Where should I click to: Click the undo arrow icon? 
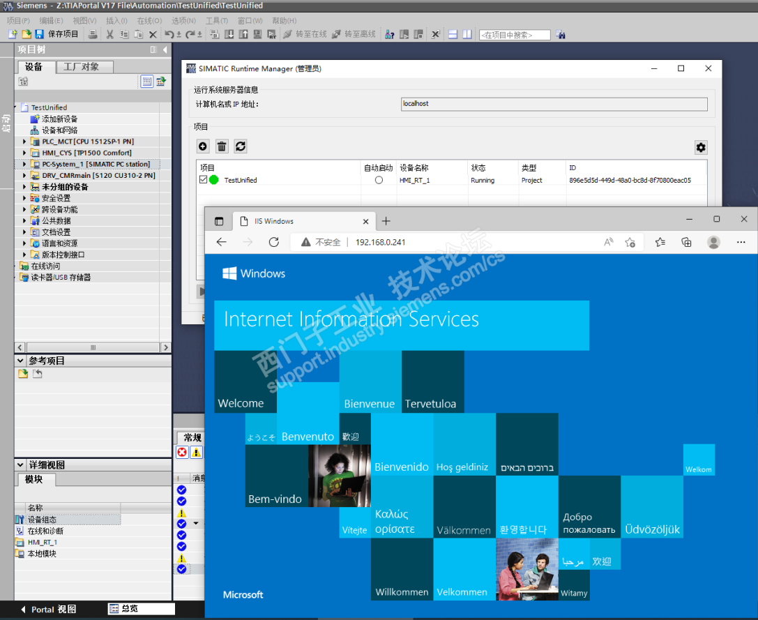click(x=169, y=34)
